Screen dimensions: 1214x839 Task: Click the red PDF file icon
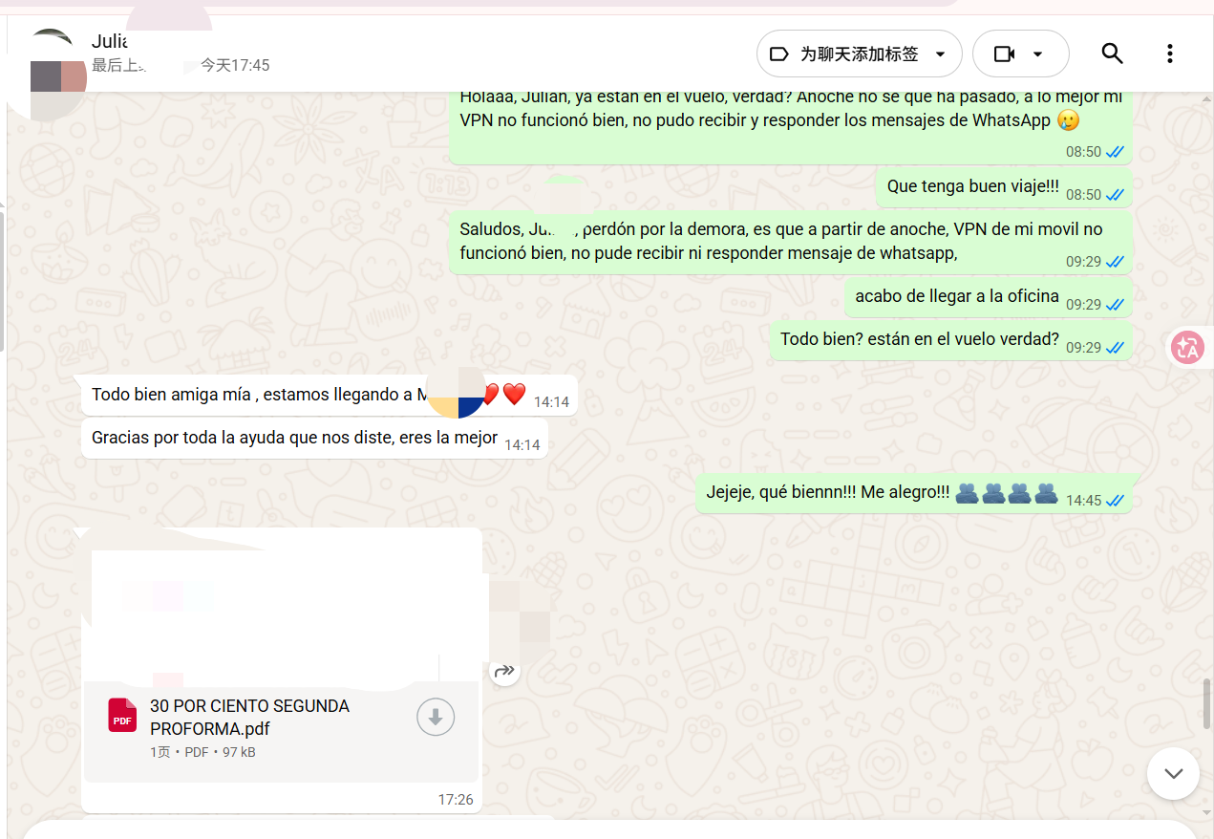[122, 716]
